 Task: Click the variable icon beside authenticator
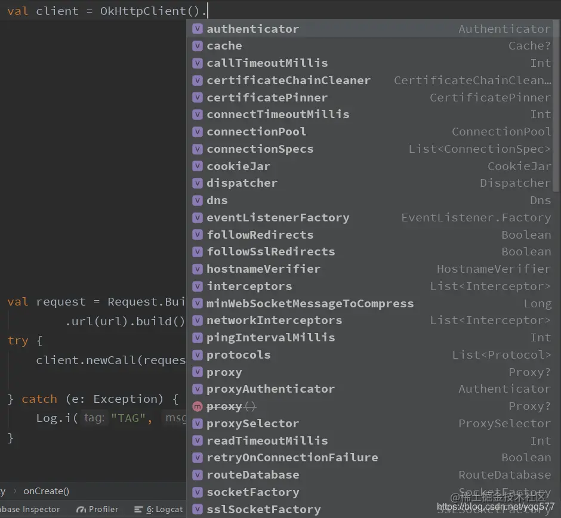click(x=198, y=29)
